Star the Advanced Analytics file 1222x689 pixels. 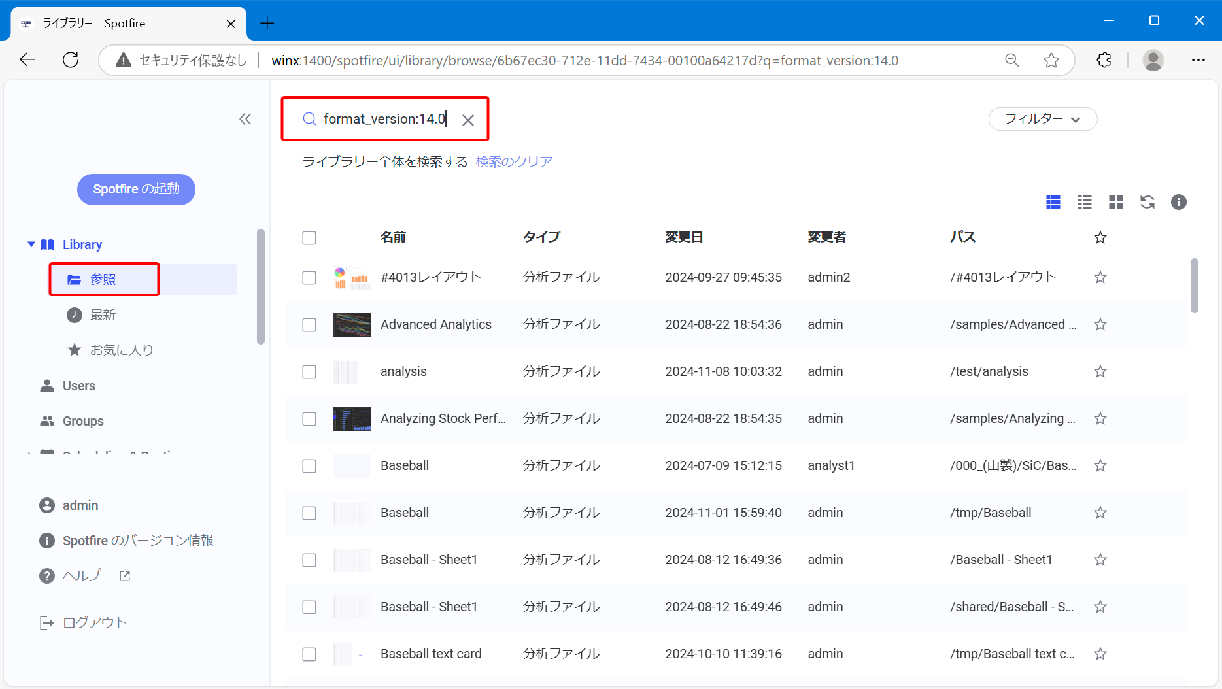click(1100, 324)
